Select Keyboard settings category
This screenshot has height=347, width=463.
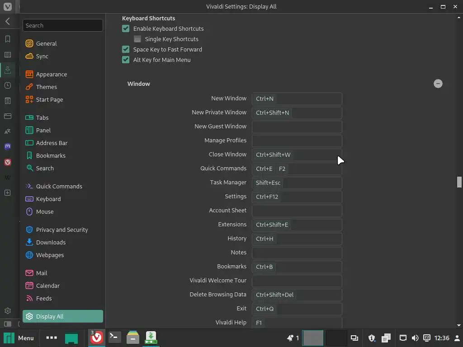click(x=62, y=199)
